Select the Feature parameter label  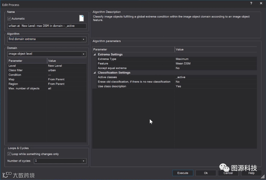[103, 64]
